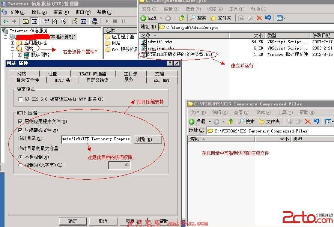Switch to 主目录 tab in properties dialog
This screenshot has height=227, width=334.
click(131, 74)
